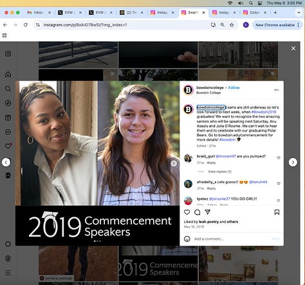Open the emoji picker for comment
Image resolution: width=305 pixels, height=285 pixels.
pyautogui.click(x=187, y=239)
